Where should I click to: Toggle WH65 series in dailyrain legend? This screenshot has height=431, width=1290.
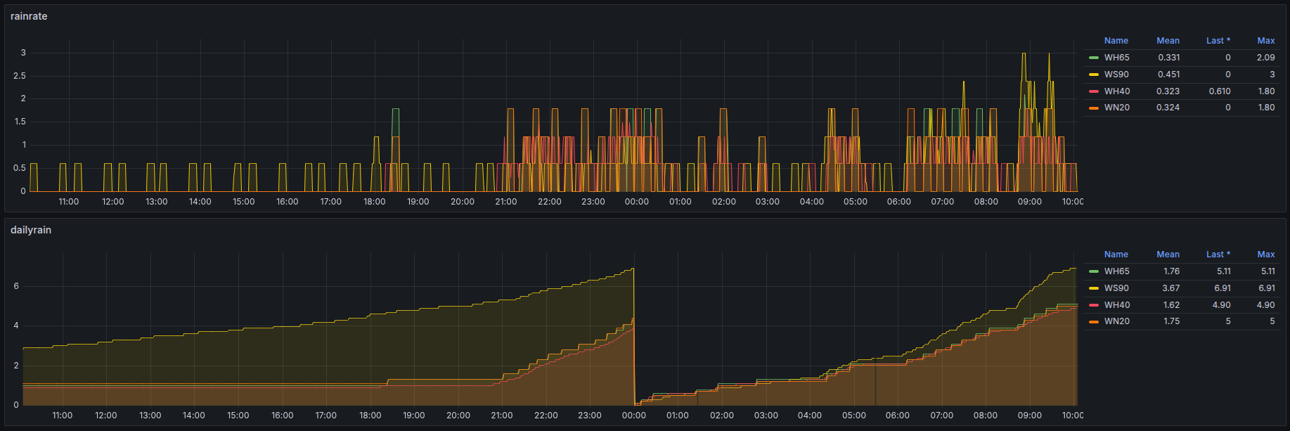click(x=1116, y=271)
